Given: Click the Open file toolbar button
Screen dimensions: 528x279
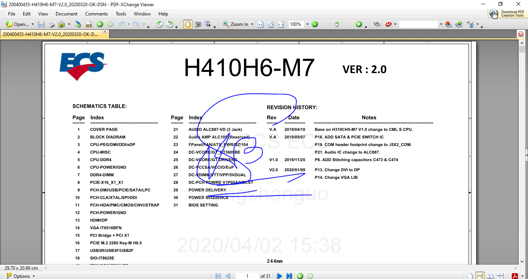Looking at the screenshot, I should (x=17, y=24).
